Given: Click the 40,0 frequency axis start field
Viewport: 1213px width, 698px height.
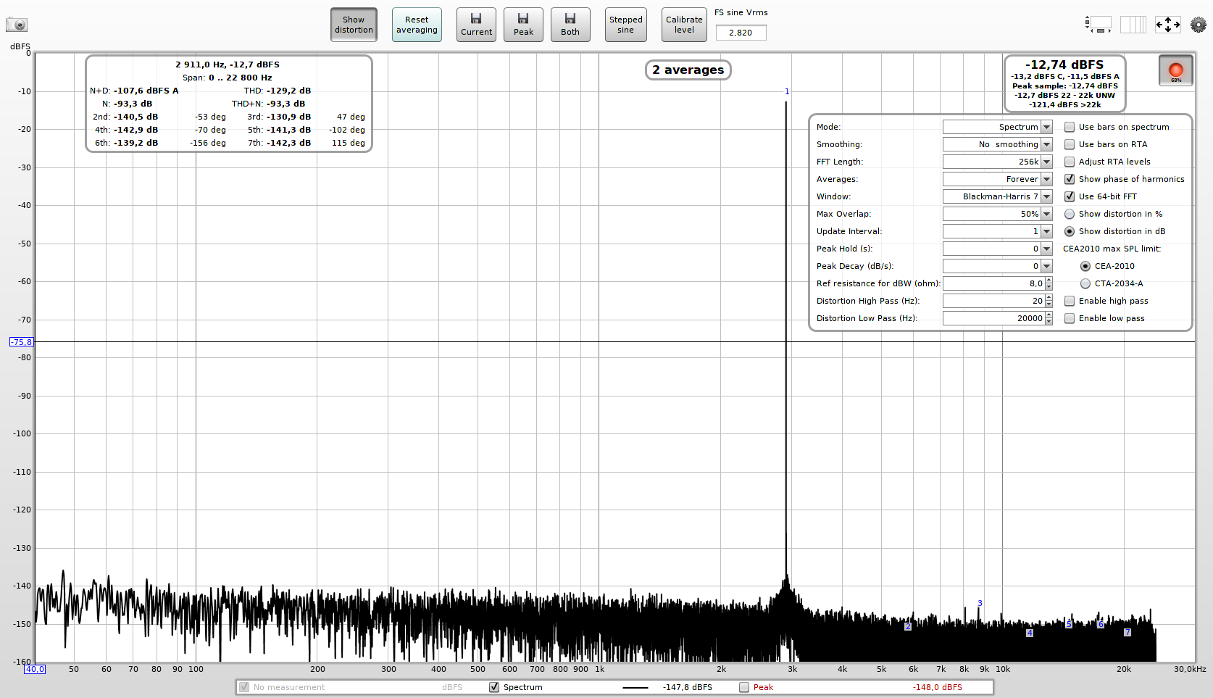Looking at the screenshot, I should [x=35, y=669].
